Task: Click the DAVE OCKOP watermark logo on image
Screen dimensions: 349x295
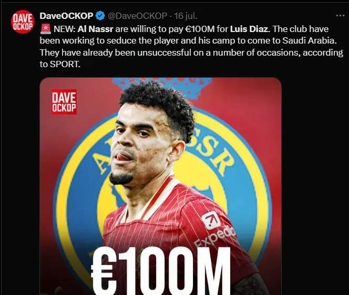Action: click(64, 102)
